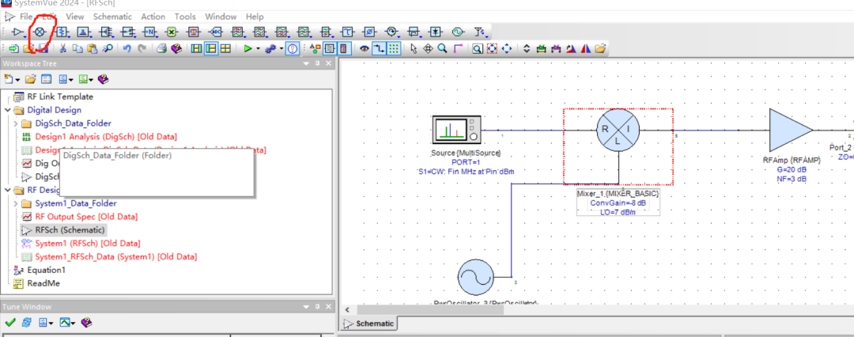Select the zoom magnifier tool
Screen dimensions: 854x337
pyautogui.click(x=442, y=48)
